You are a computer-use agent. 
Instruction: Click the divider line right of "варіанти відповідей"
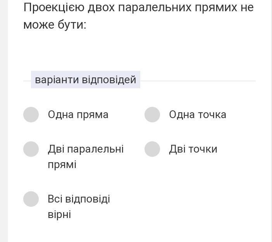click(198, 81)
